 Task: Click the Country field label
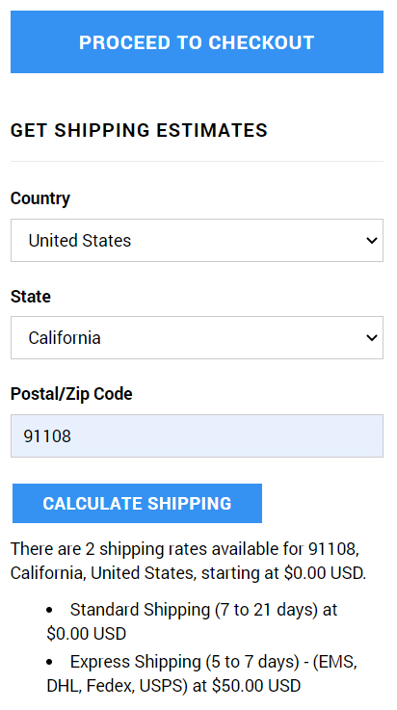pyautogui.click(x=40, y=198)
